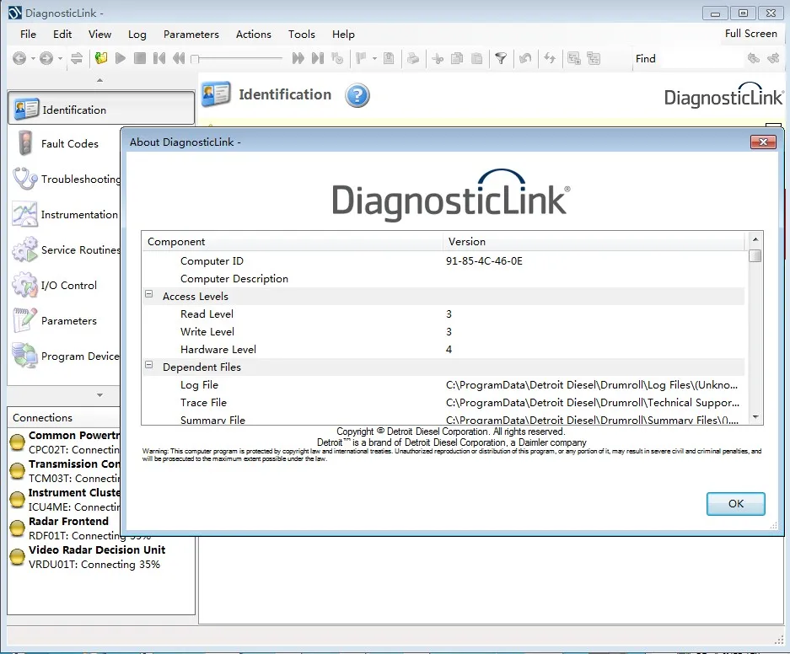Click OK in the About dialog
Viewport: 790px width, 654px height.
[735, 504]
